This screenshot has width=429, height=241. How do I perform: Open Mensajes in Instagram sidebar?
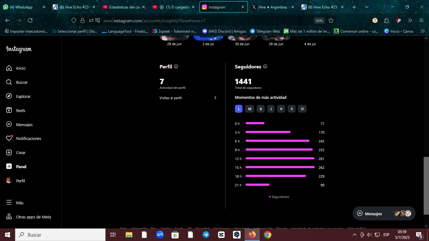[19, 125]
